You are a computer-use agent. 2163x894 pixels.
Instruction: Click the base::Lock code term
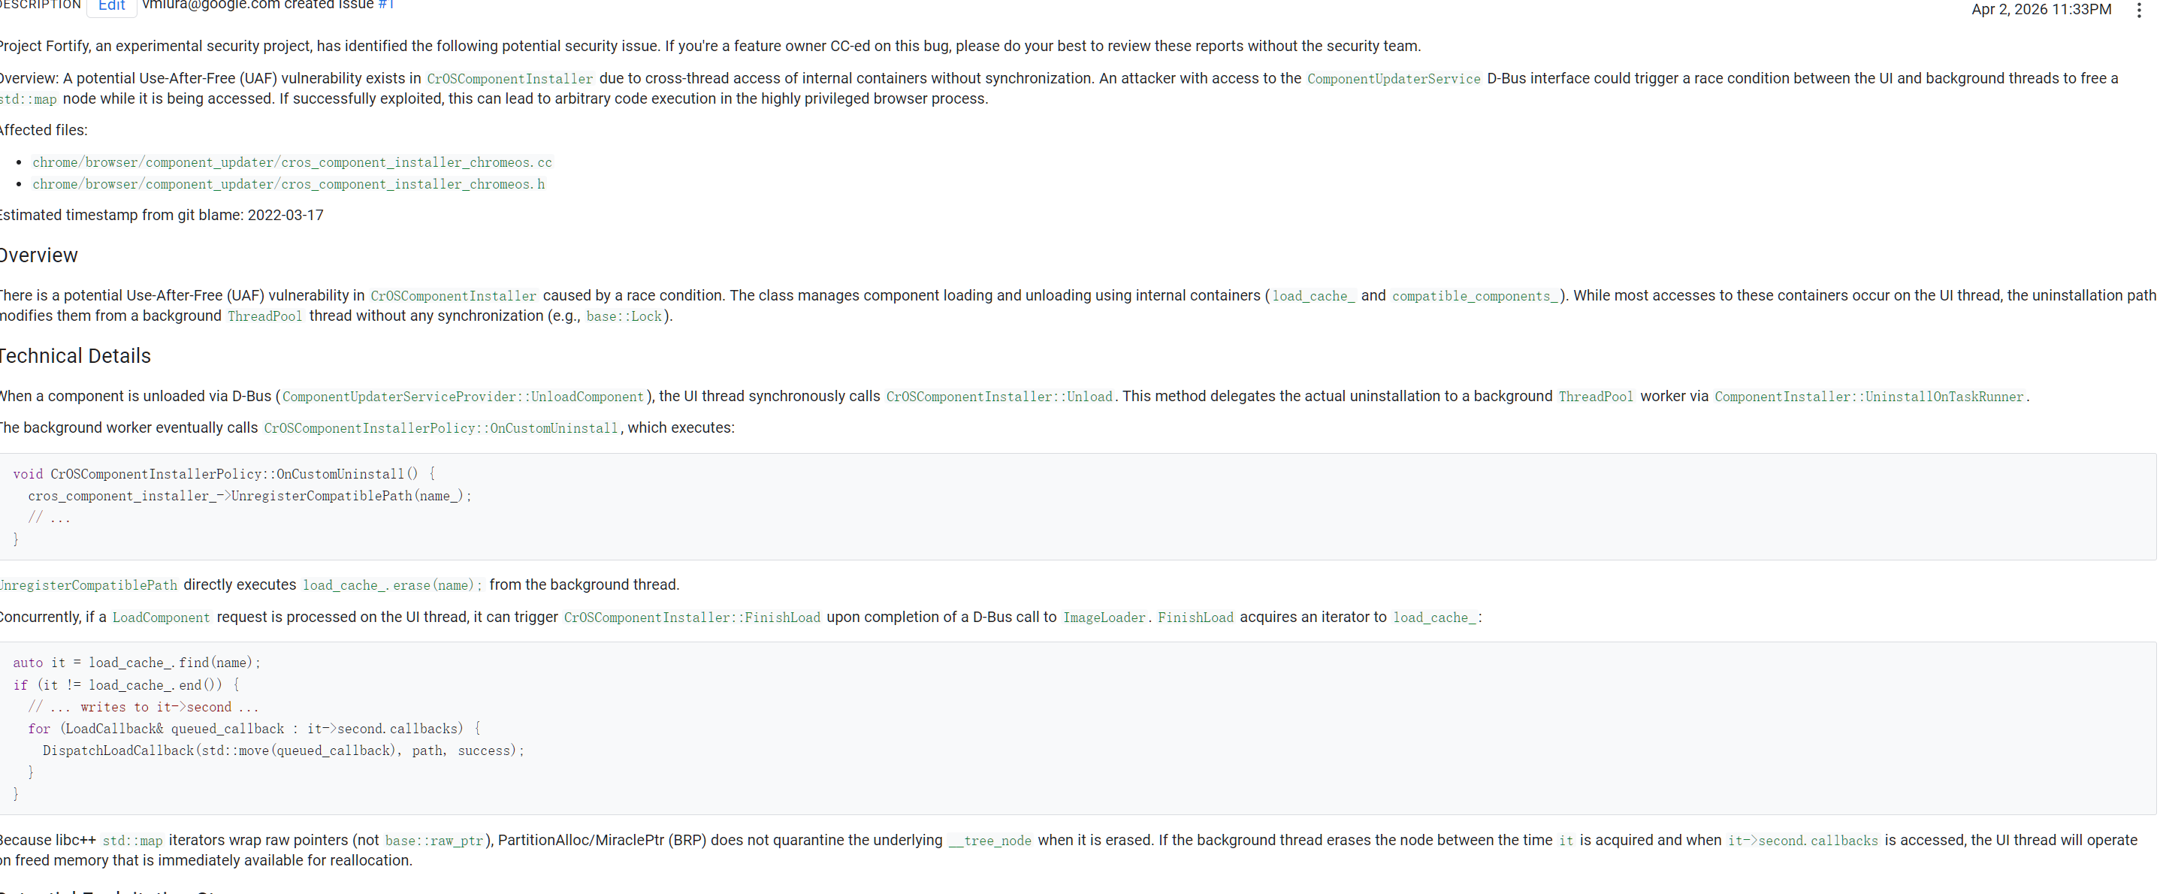click(x=624, y=316)
